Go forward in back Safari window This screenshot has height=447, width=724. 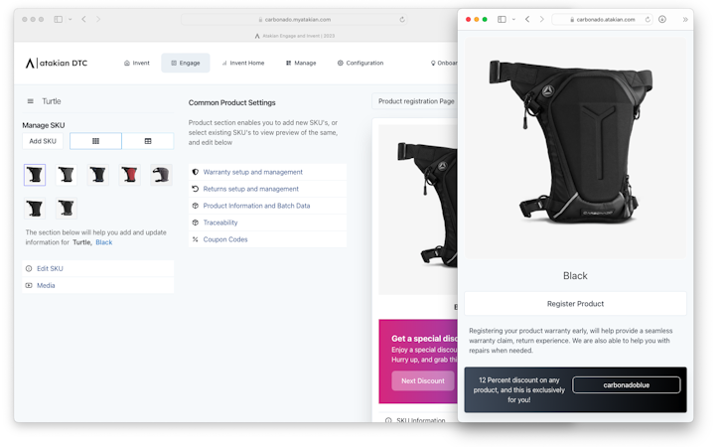[x=98, y=20]
